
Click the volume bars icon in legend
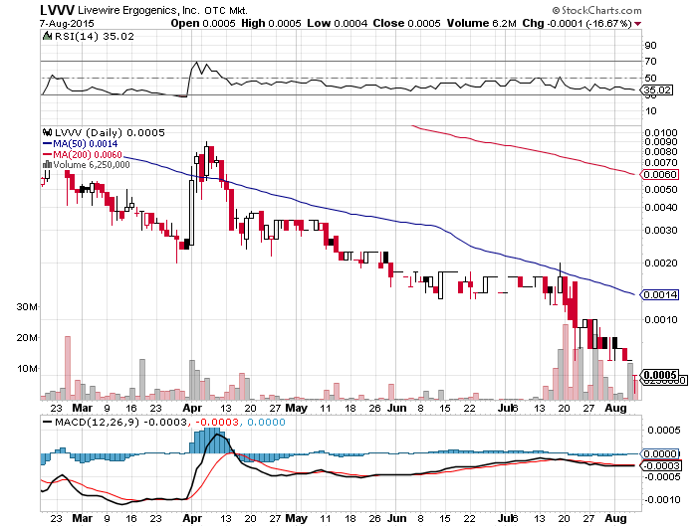click(x=47, y=165)
